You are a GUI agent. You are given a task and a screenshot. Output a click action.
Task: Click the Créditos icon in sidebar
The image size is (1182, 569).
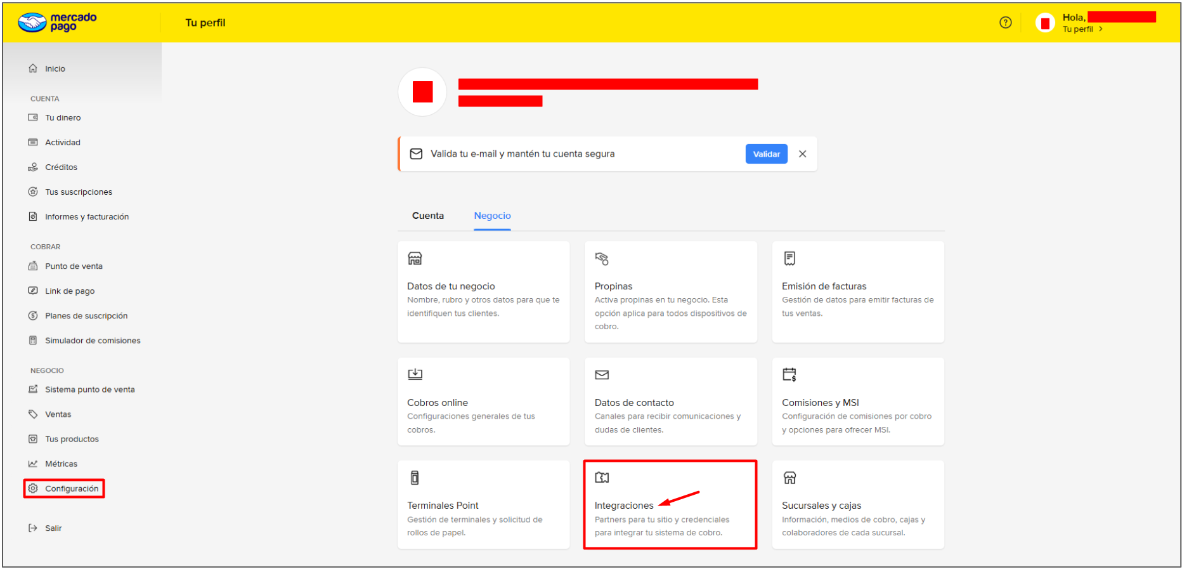click(33, 167)
